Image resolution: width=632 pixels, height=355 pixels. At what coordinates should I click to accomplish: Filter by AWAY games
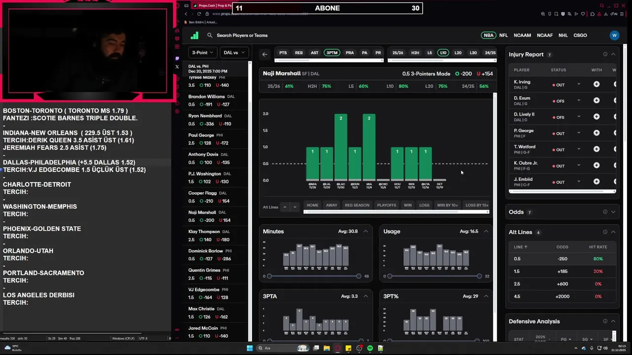(x=332, y=205)
